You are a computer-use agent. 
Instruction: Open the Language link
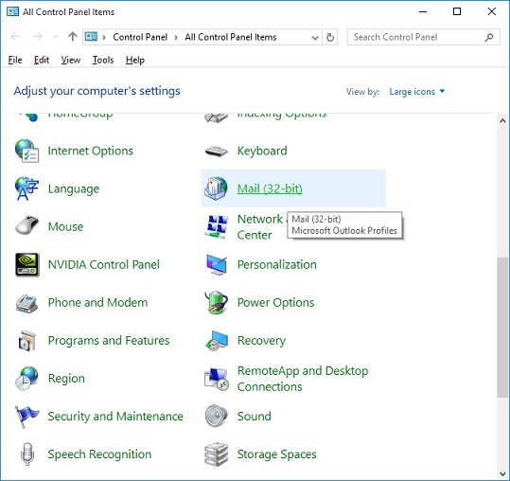pyautogui.click(x=74, y=188)
